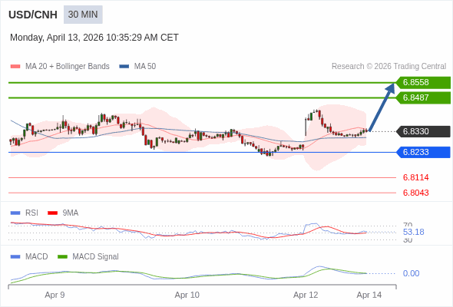Click the MACD blue legend swatch
453x307 pixels.
pyautogui.click(x=15, y=256)
